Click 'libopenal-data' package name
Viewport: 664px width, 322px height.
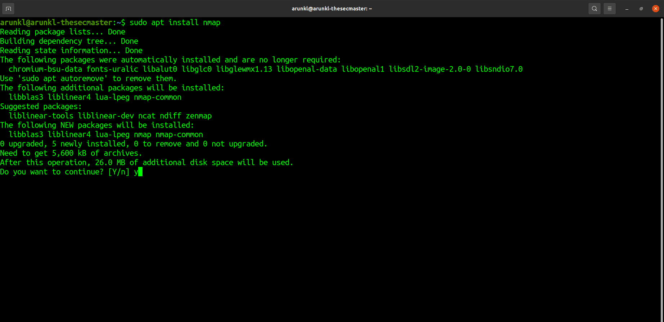307,69
